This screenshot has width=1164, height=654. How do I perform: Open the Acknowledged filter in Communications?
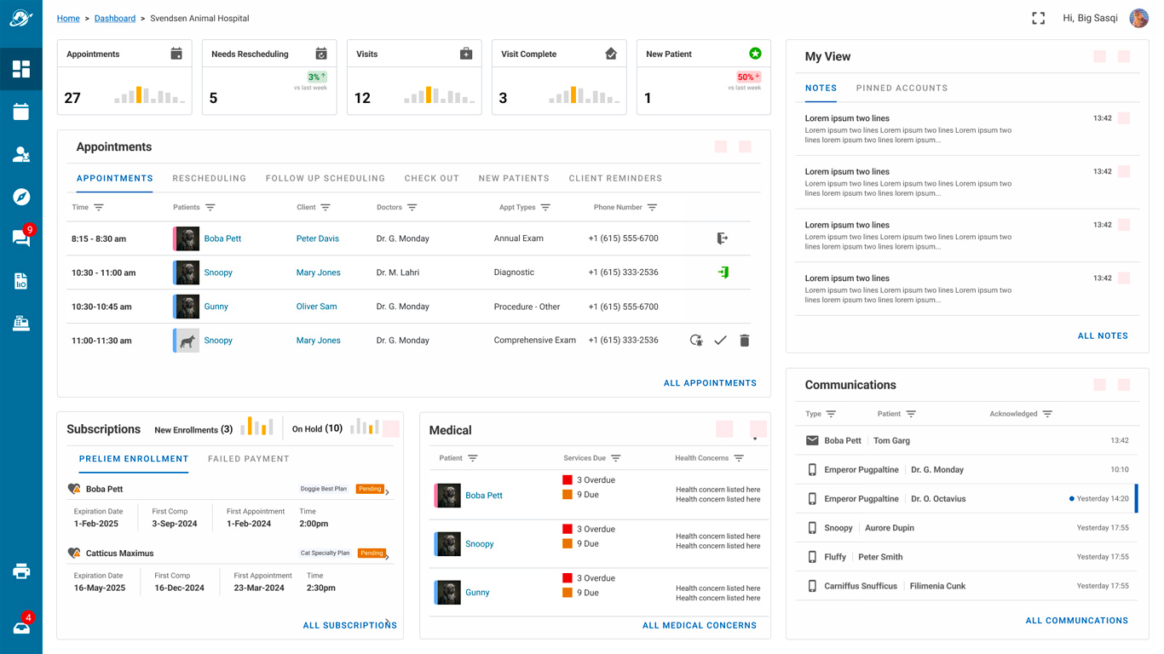coord(1047,414)
